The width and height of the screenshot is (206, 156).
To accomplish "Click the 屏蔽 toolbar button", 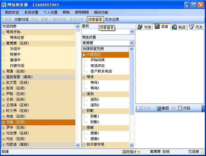I will click(44, 20).
